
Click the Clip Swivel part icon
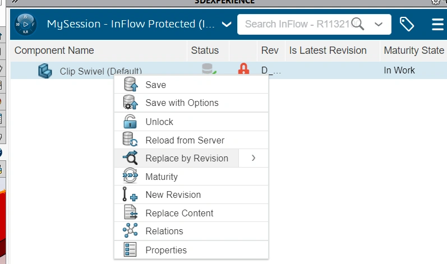(x=45, y=71)
